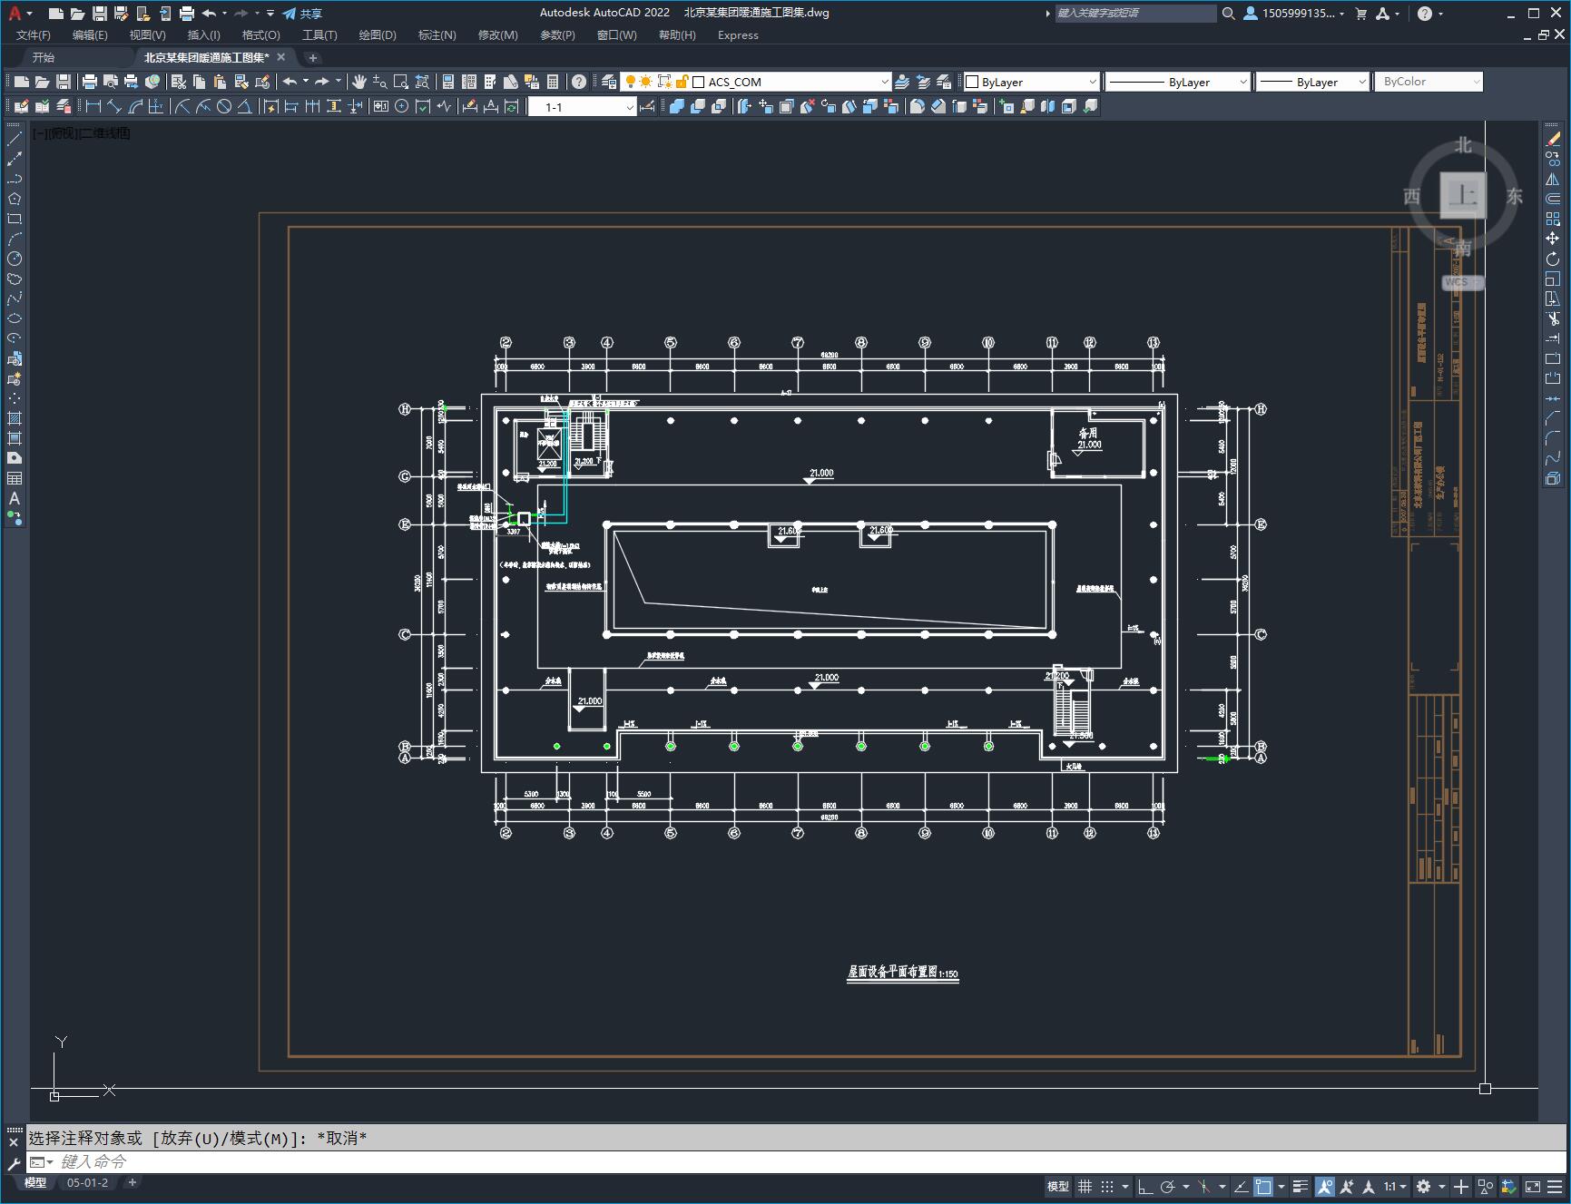The height and width of the screenshot is (1204, 1571).
Task: Toggle polar tracking in status bar
Action: tap(1168, 1186)
